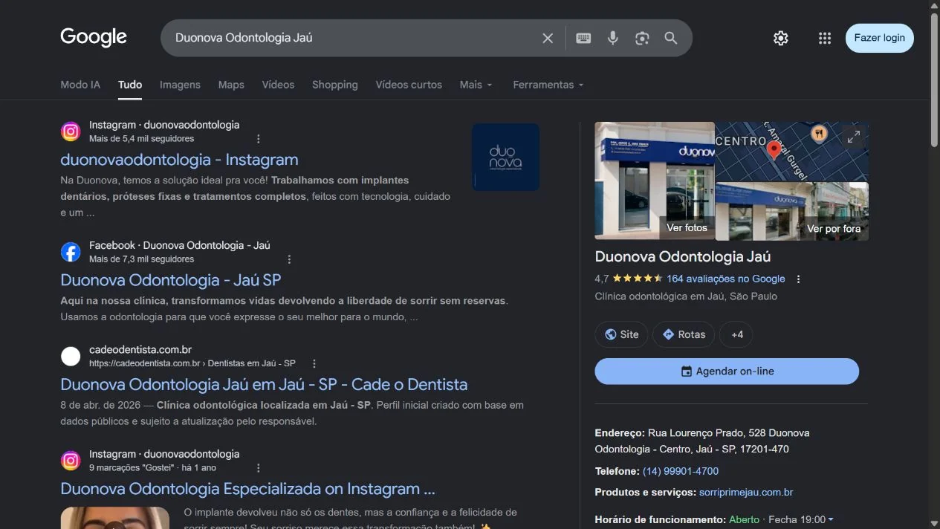Expand the map with the fullscreen icon
The image size is (940, 529).
(854, 136)
